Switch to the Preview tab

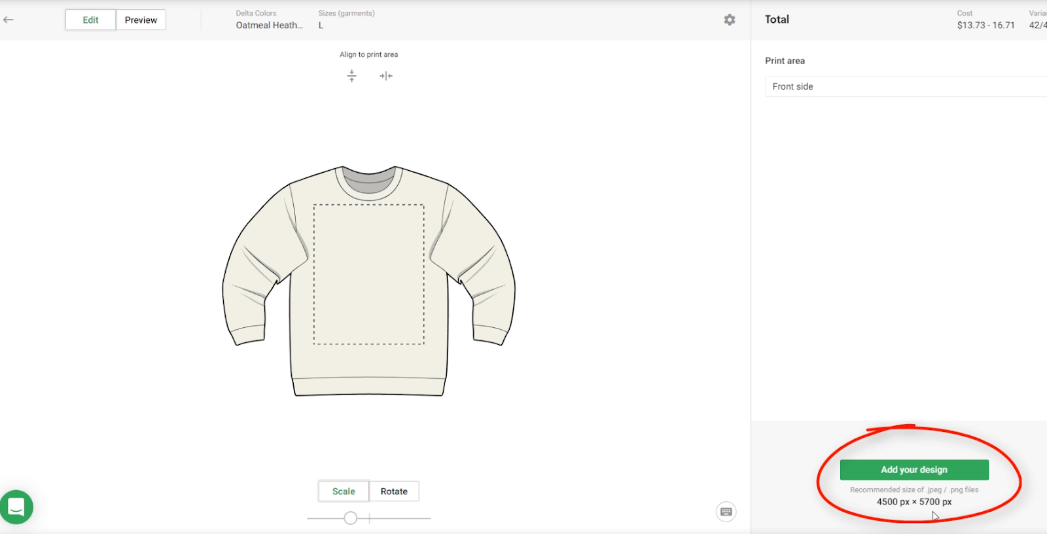141,20
